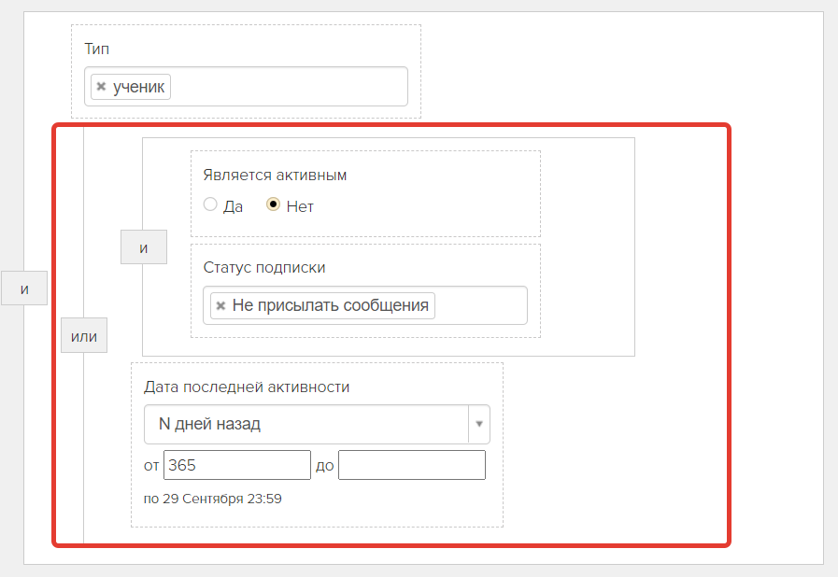Click the 'по 29 Сентября 23:59' date hint

[213, 499]
